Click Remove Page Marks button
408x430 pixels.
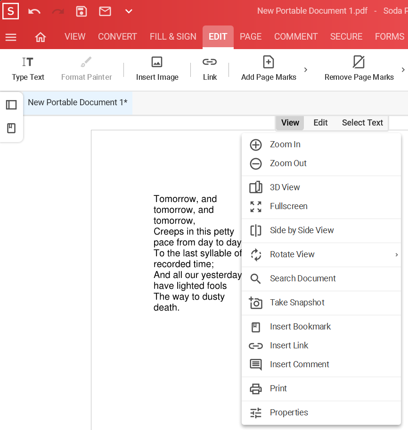click(359, 69)
